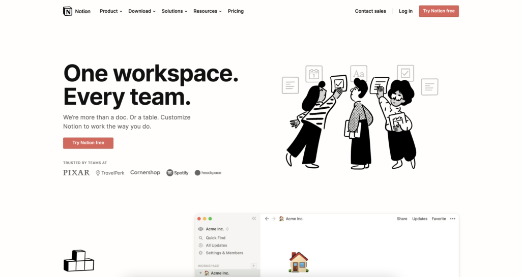Expand the Download dropdown menu
This screenshot has width=521, height=277.
tap(142, 11)
